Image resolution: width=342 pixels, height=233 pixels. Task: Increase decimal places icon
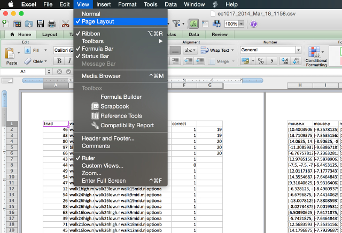pos(285,61)
